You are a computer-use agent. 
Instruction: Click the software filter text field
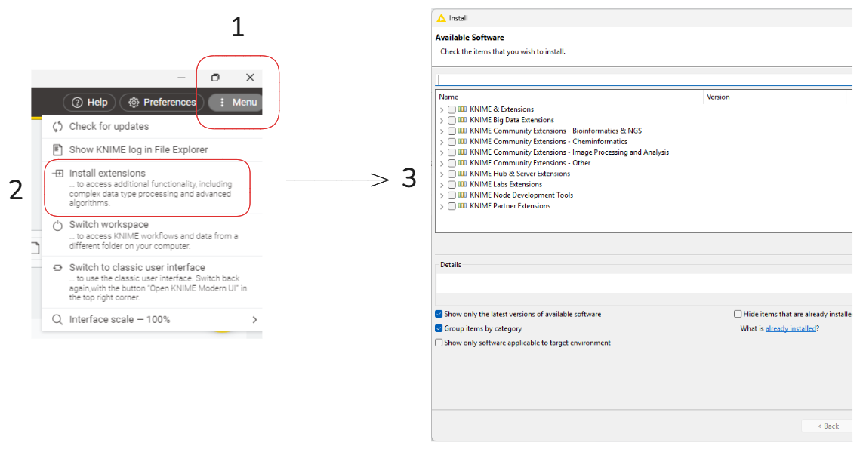pos(642,79)
